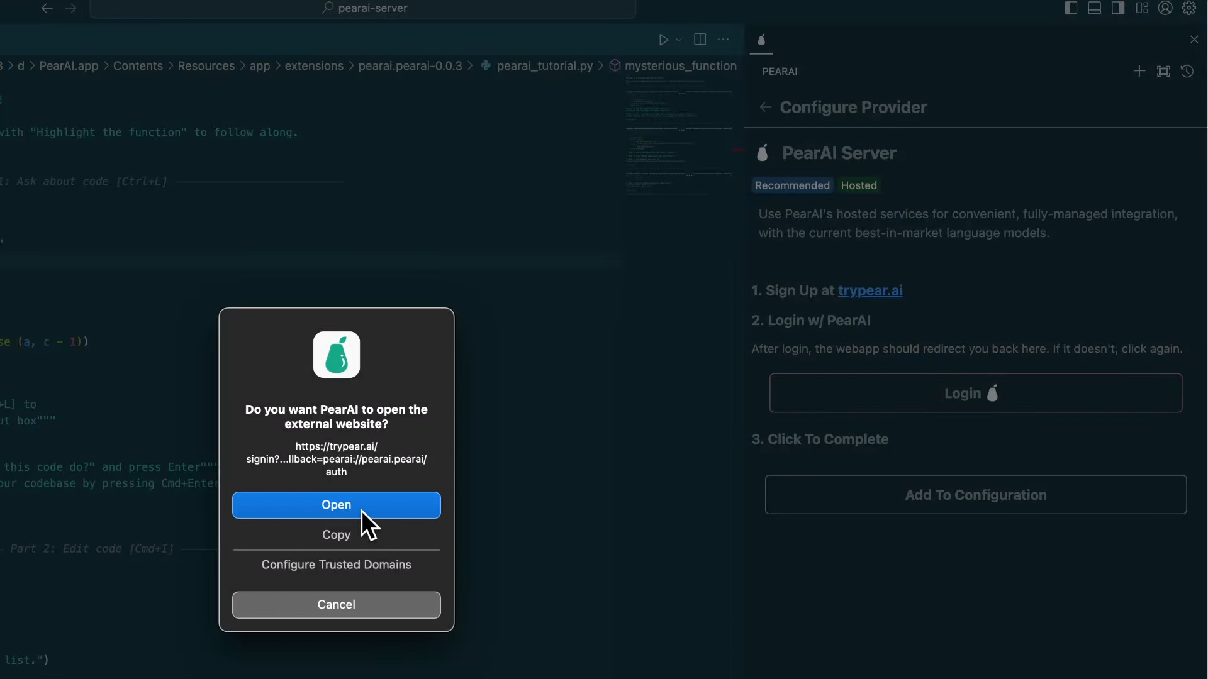Click the Hosted badge
This screenshot has width=1208, height=679.
click(859, 185)
